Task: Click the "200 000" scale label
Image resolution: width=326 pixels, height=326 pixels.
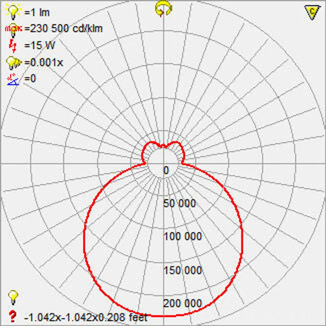Action: click(183, 303)
